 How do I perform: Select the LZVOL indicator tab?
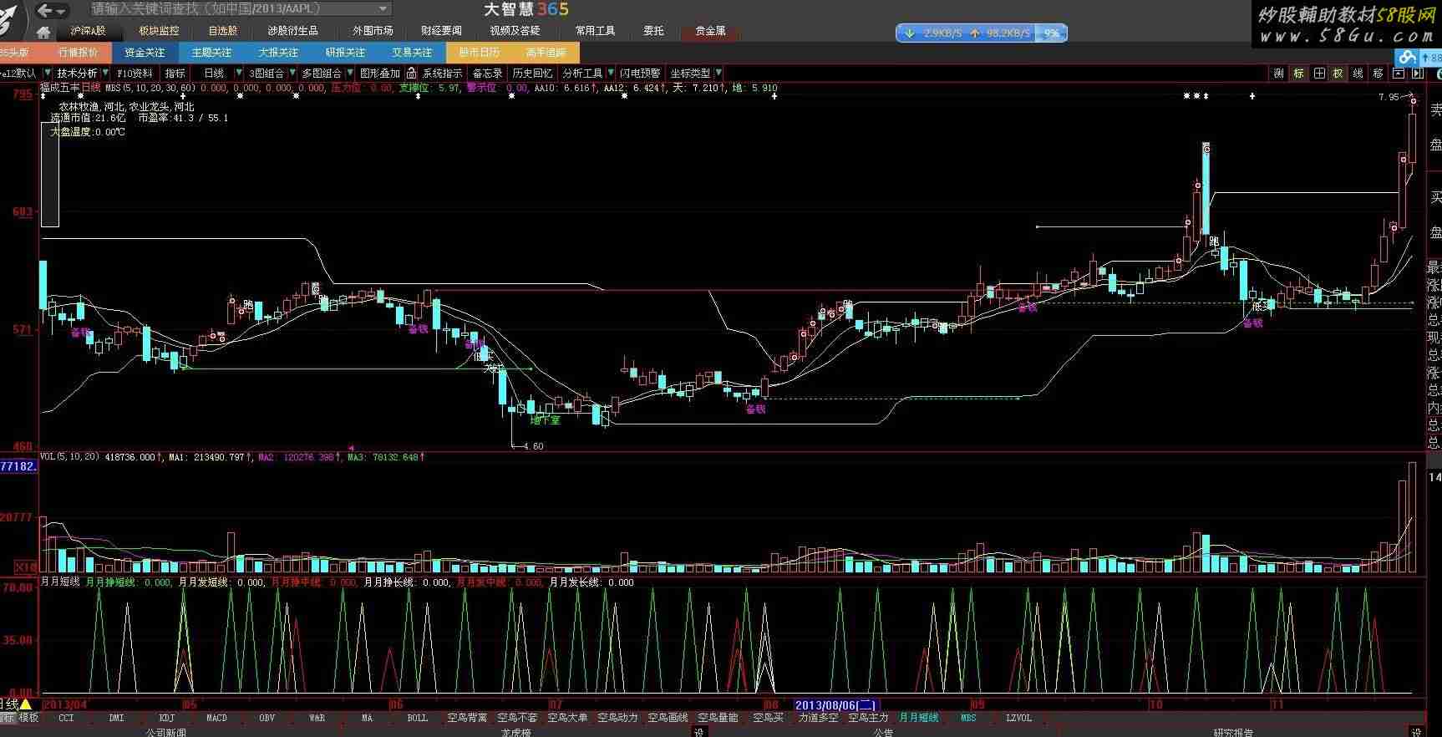pos(1018,718)
